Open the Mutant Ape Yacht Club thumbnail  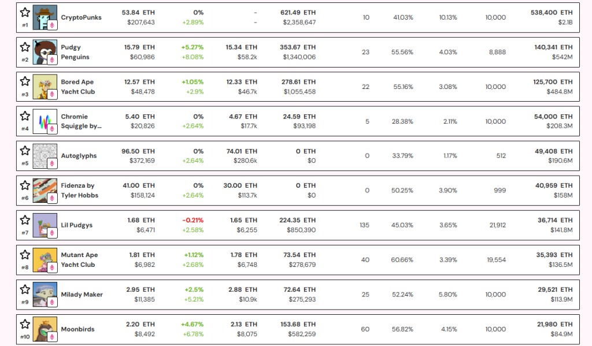(x=45, y=260)
